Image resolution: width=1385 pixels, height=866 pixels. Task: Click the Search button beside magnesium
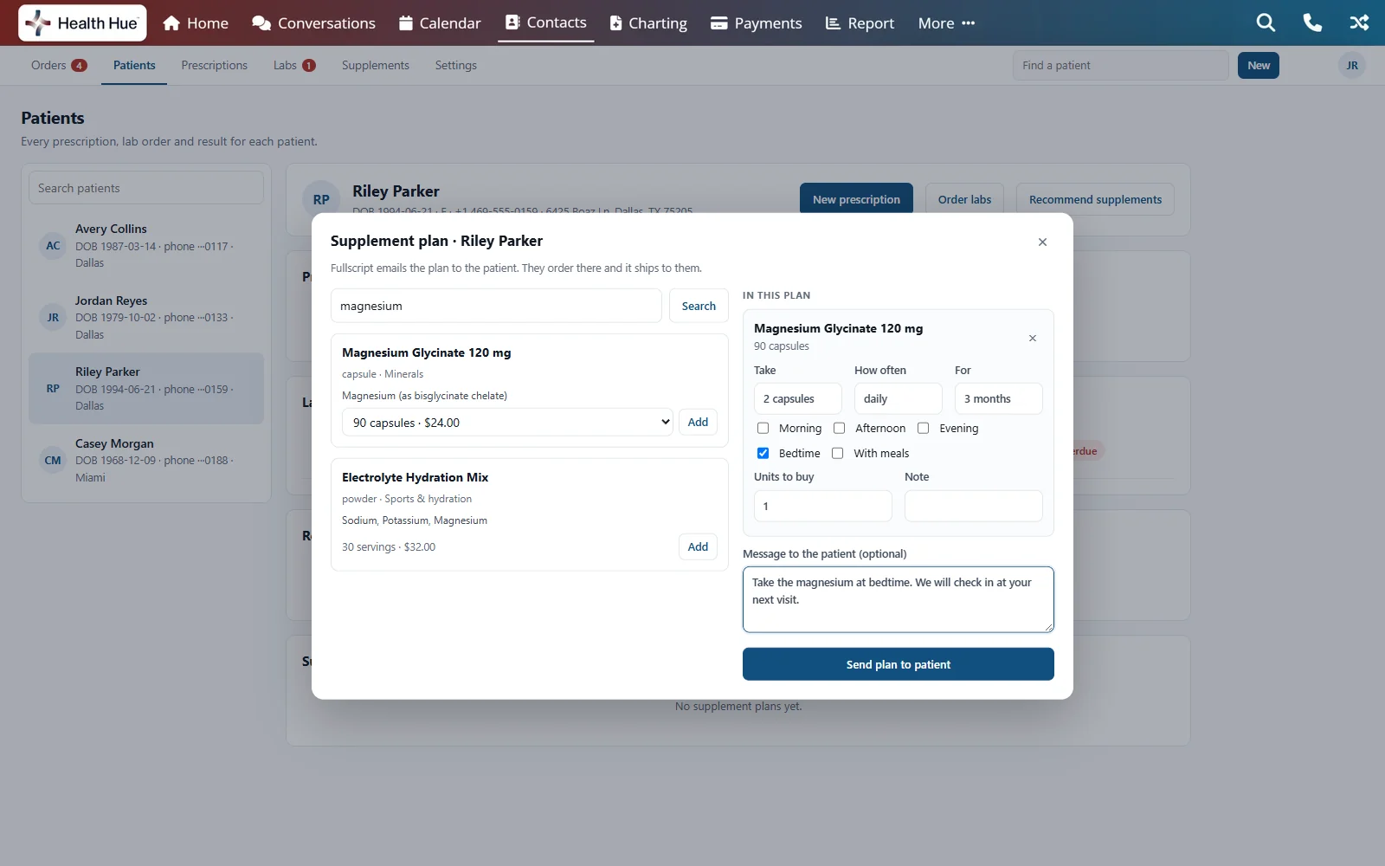(699, 306)
